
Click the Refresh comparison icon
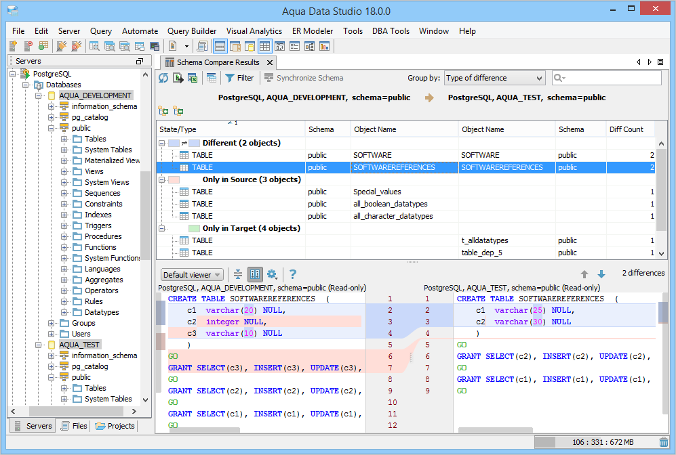click(x=163, y=77)
